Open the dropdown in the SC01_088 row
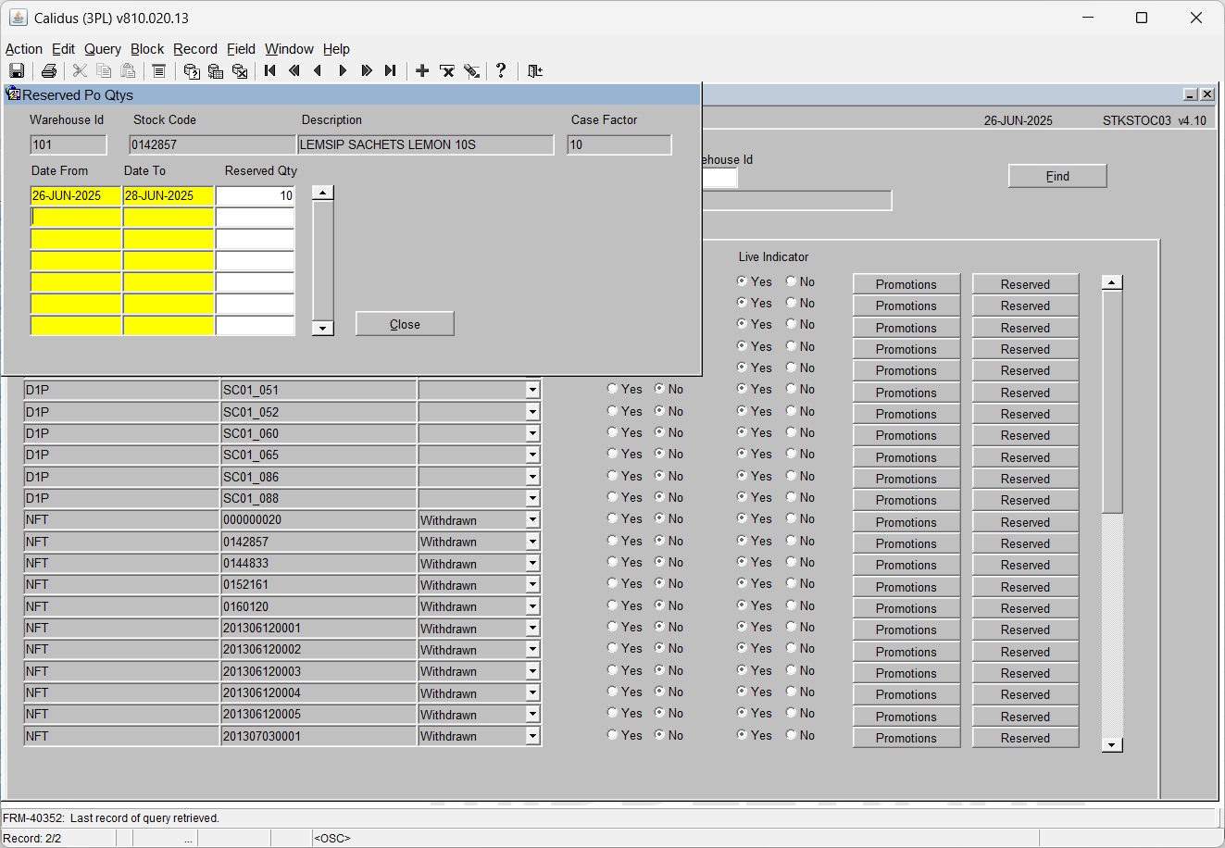Viewport: 1225px width, 848px height. point(532,498)
